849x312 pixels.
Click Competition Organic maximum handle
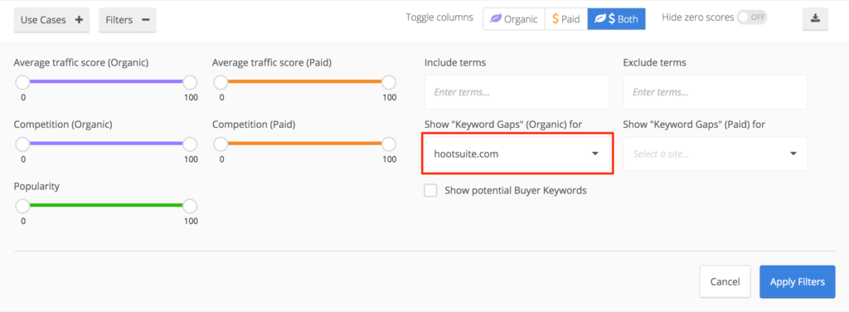coord(190,144)
